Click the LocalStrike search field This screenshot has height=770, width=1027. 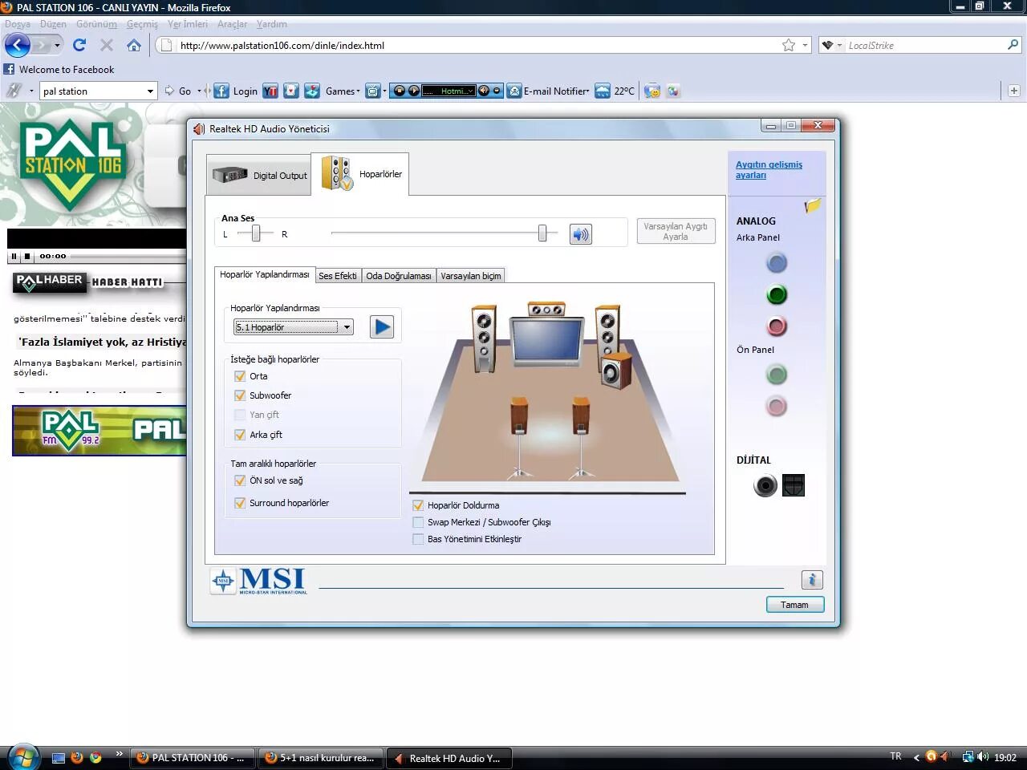point(927,46)
